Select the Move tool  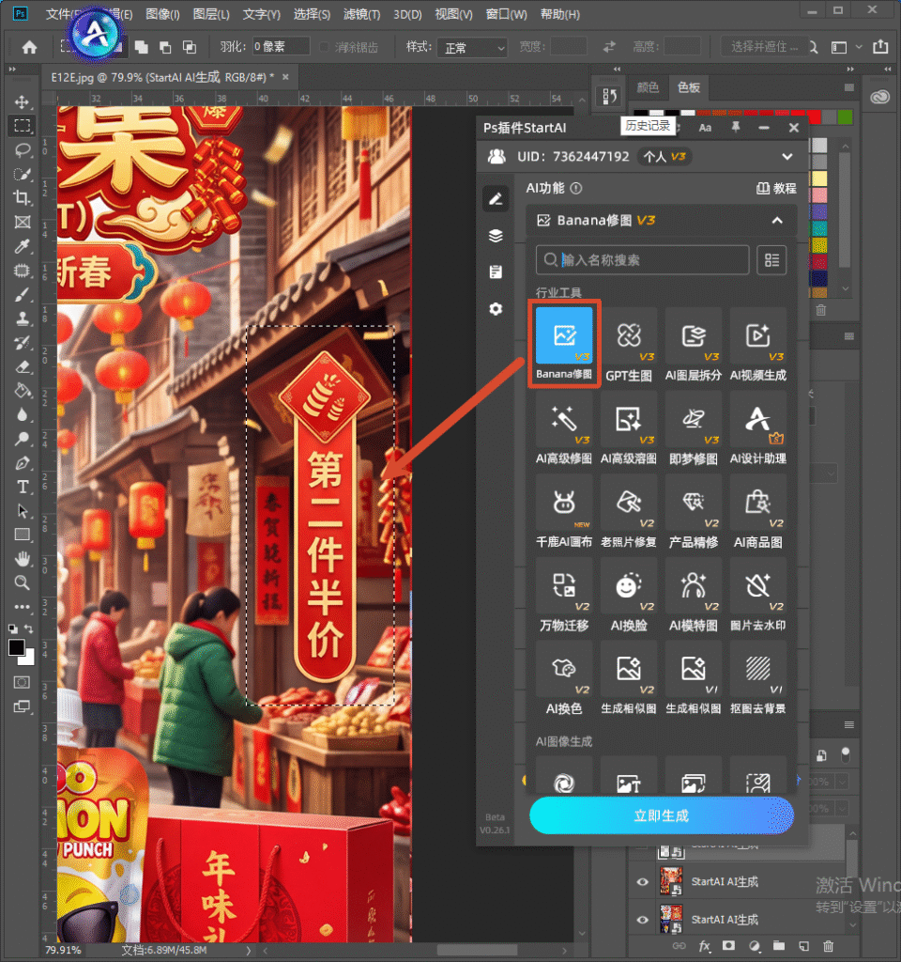23,101
